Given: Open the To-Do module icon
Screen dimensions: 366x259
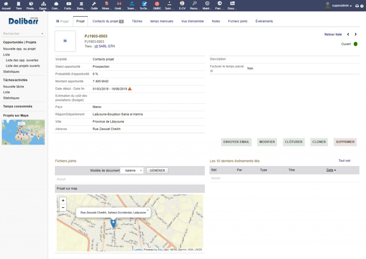Looking at the screenshot, I should point(144,4).
